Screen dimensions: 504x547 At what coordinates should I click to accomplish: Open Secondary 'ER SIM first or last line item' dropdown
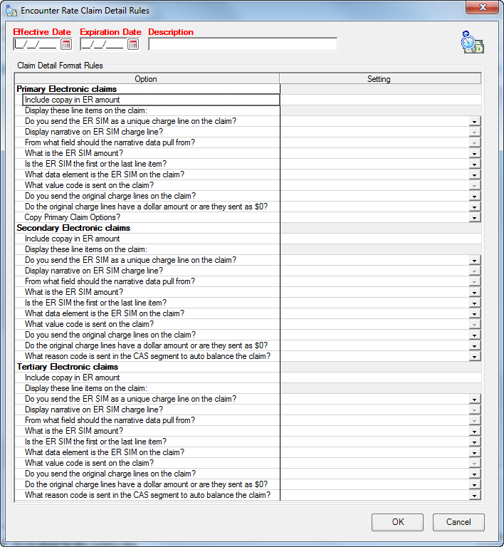(x=474, y=303)
